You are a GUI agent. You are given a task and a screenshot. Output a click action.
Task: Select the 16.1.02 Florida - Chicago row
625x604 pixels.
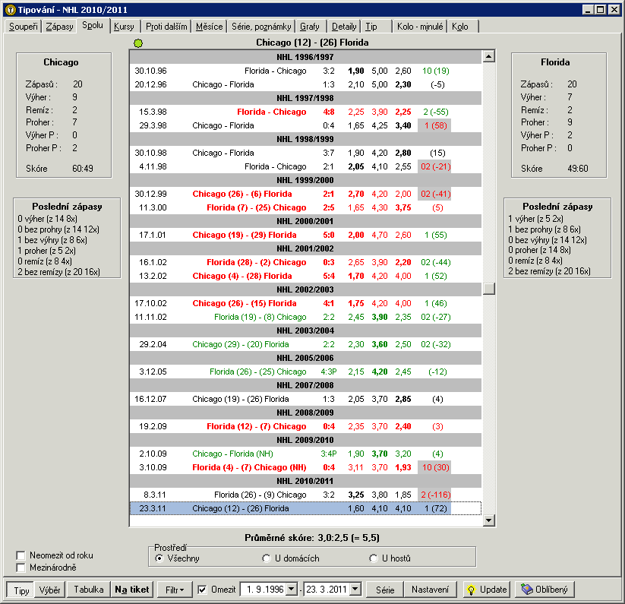click(x=305, y=262)
